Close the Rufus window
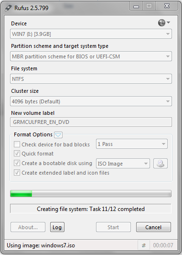 167,6
